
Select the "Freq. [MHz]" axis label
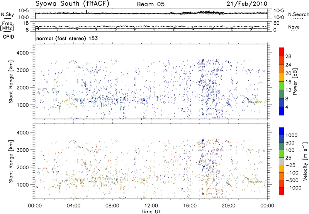7,26
